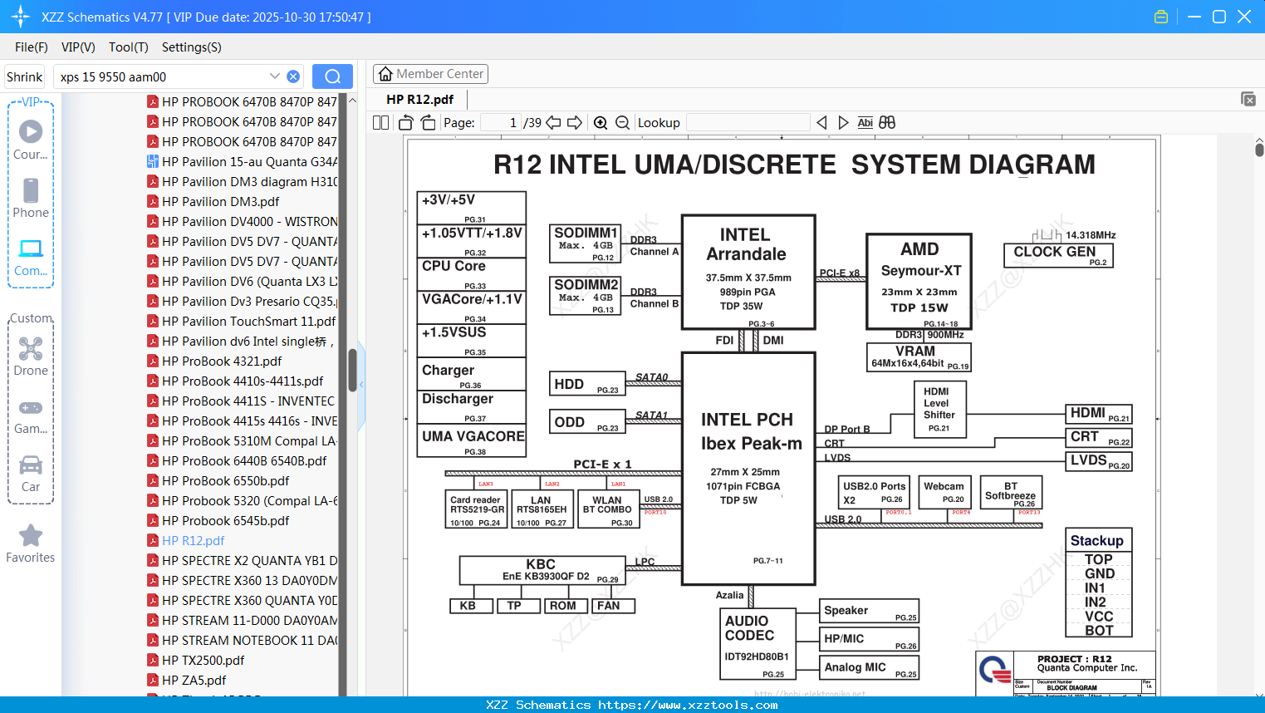Open HP ProBook 4321.pdf
Image resolution: width=1265 pixels, height=713 pixels.
pyautogui.click(x=222, y=361)
